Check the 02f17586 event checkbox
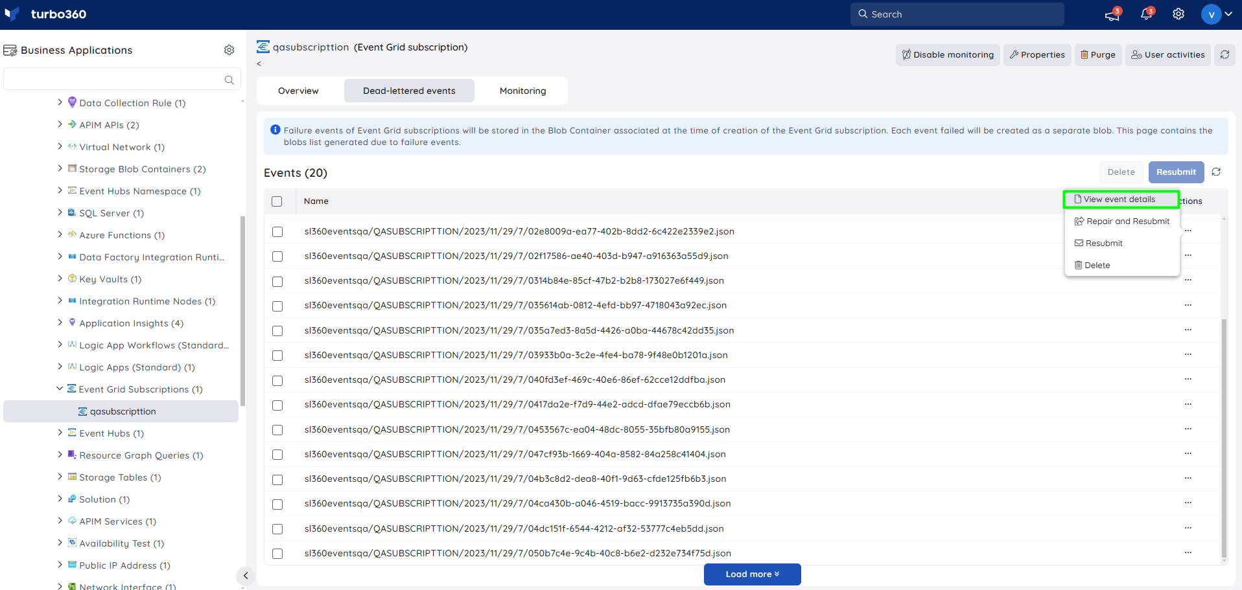 [277, 256]
